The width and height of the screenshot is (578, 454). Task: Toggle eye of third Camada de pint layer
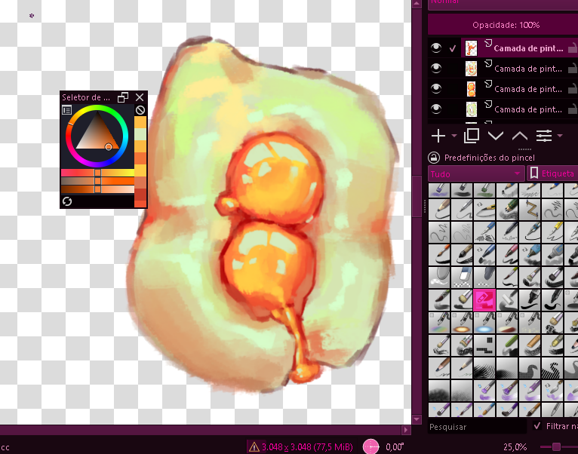point(436,88)
